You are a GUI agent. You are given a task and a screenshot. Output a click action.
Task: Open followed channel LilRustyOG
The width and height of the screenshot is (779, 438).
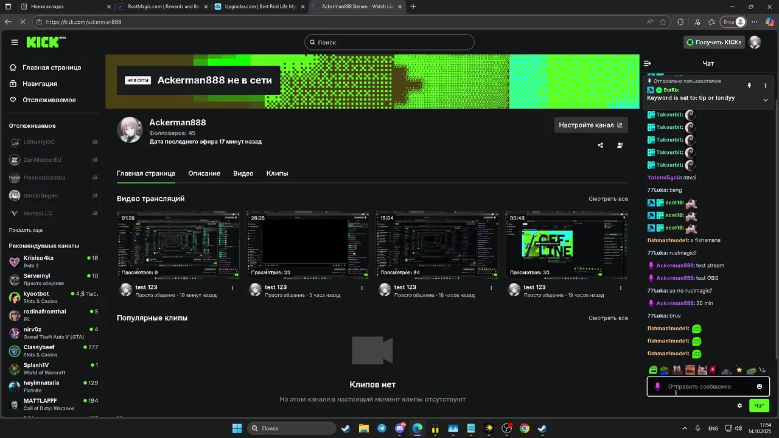tap(54, 142)
